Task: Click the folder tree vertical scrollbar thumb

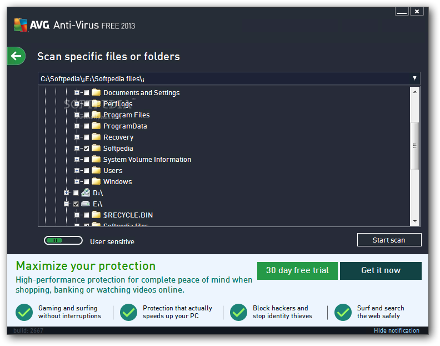Action: coord(414,146)
